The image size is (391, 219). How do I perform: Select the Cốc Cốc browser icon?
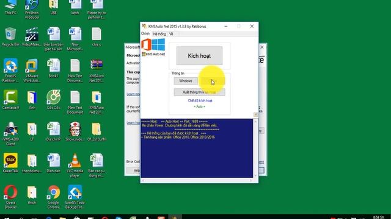tap(53, 100)
